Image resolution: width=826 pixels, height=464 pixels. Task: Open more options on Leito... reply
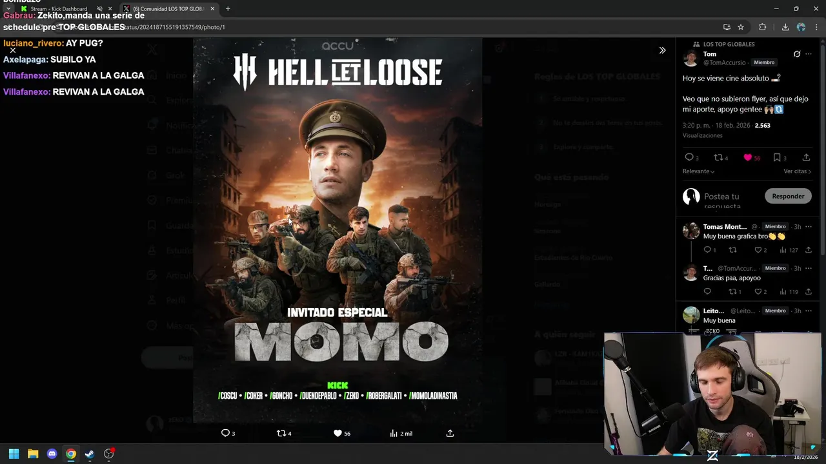coord(809,311)
